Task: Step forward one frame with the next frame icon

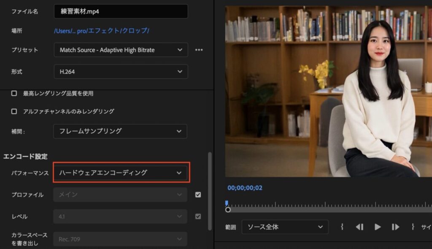Action: pyautogui.click(x=396, y=227)
